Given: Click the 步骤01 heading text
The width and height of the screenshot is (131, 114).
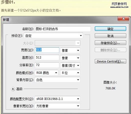Looking at the screenshot, I should pos(8,2).
